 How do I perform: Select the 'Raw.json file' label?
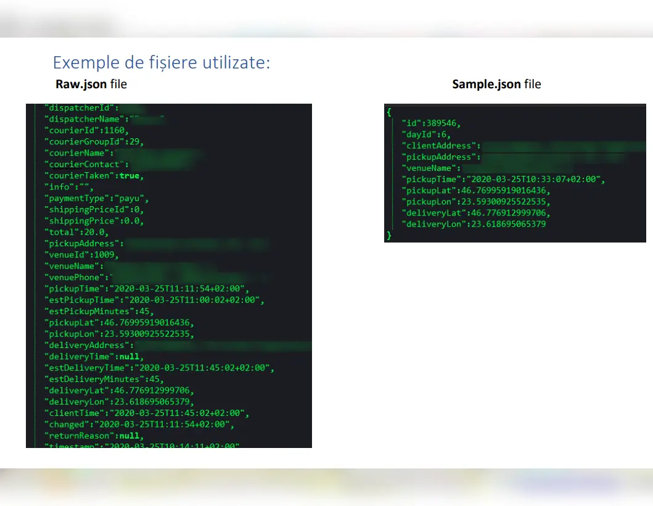click(x=91, y=85)
